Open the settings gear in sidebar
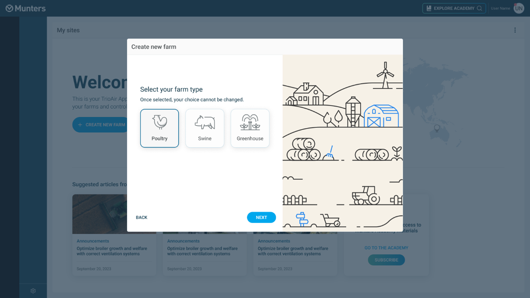 pos(33,291)
